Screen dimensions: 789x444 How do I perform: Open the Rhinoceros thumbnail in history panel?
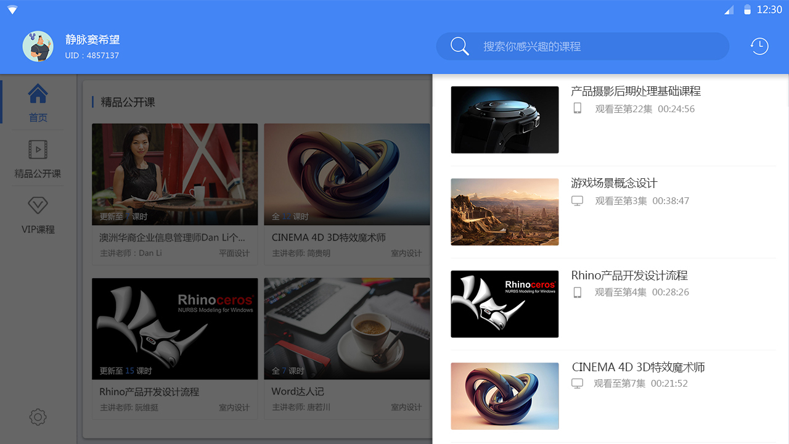[505, 304]
